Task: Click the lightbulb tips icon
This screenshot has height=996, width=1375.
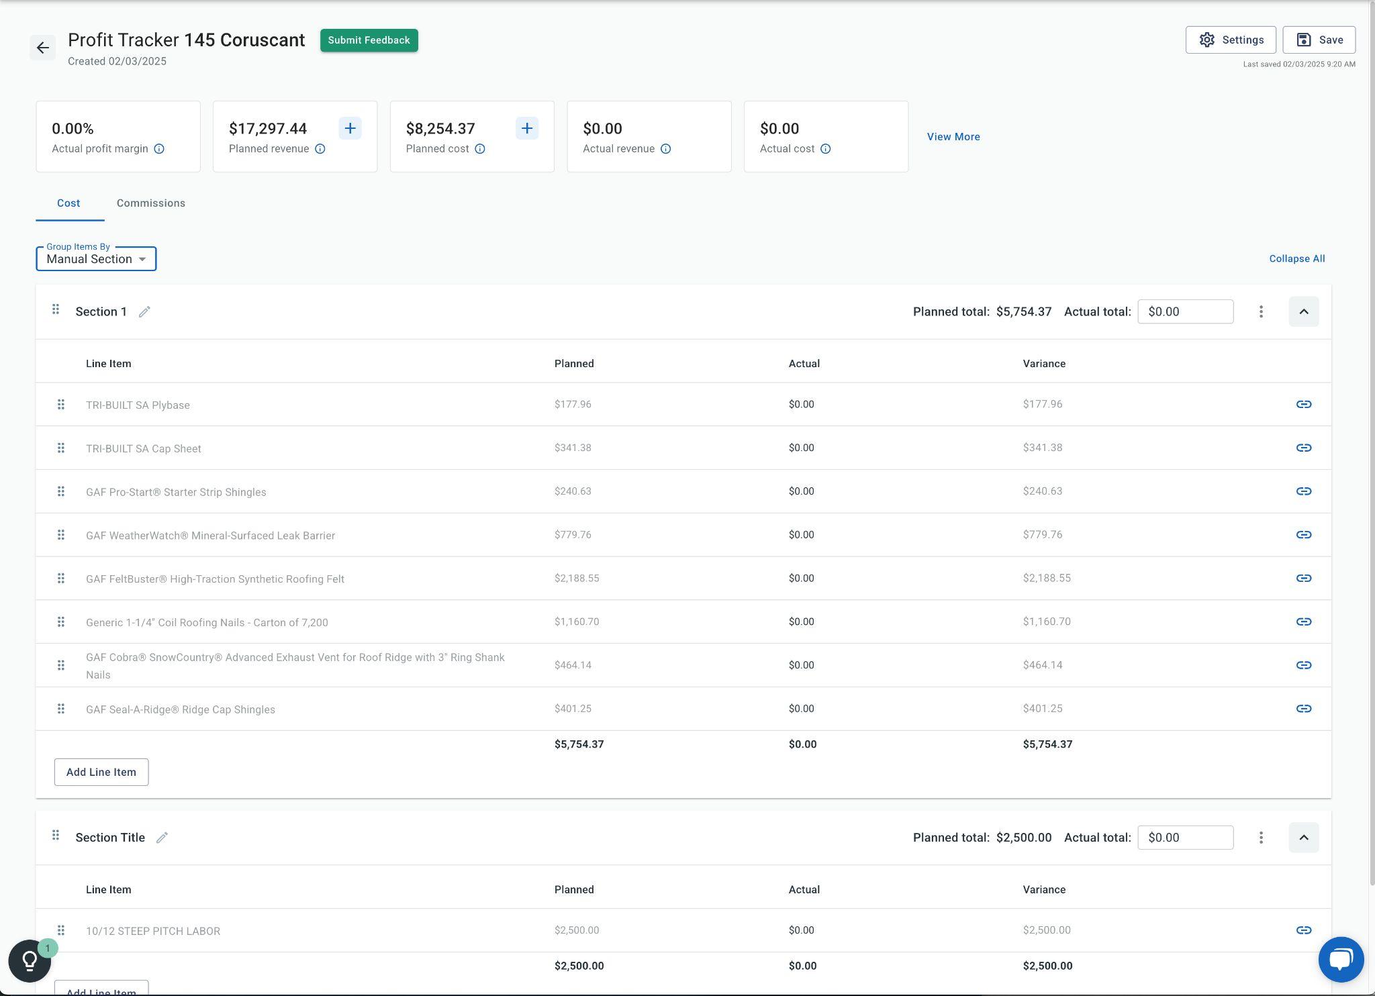Action: 30,960
